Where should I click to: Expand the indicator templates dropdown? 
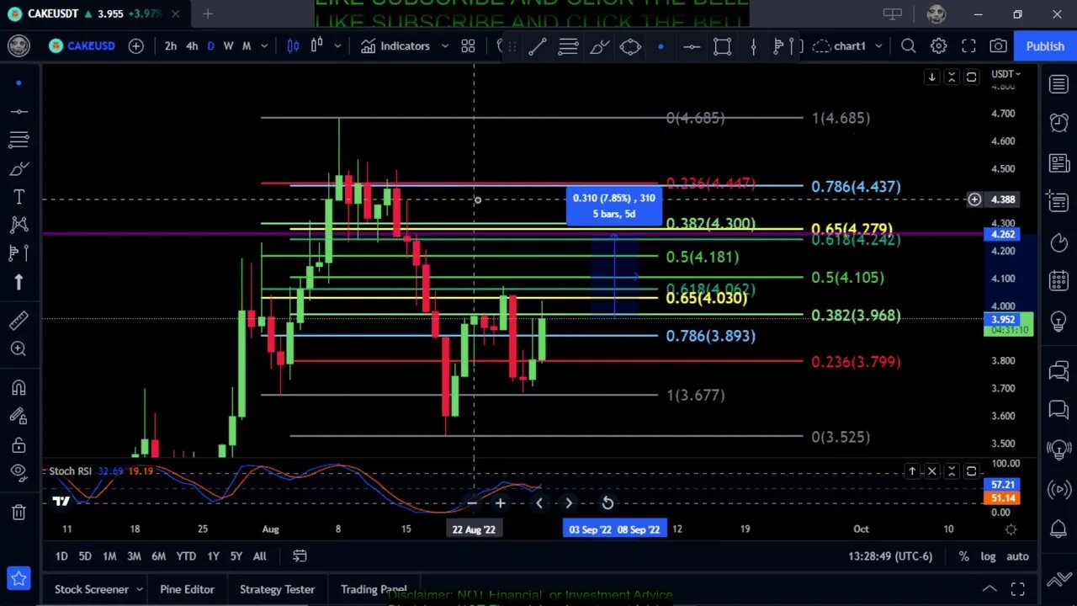tap(445, 46)
